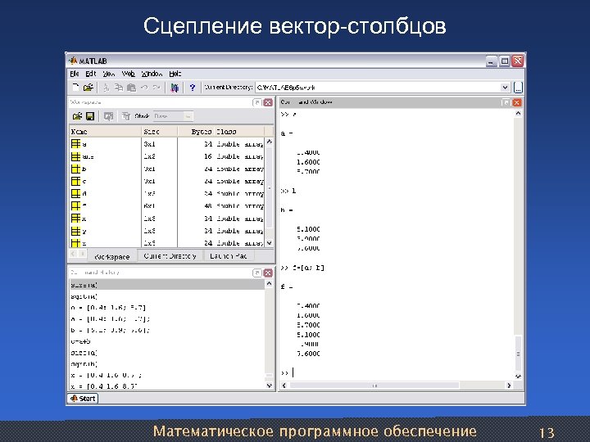Close the Command Window panel

click(517, 102)
